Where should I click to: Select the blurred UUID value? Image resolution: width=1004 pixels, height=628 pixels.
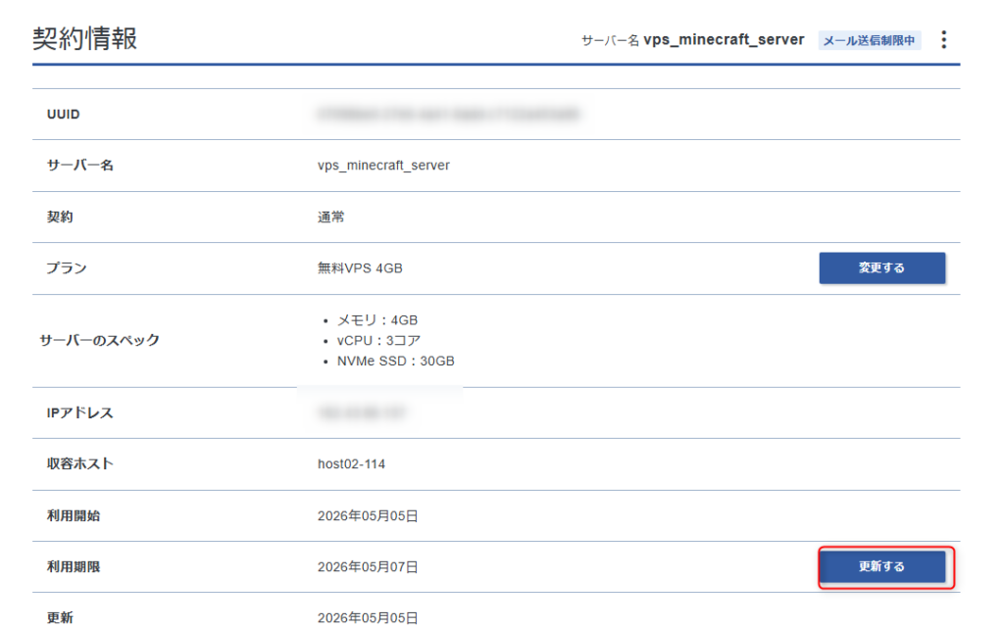tap(448, 114)
